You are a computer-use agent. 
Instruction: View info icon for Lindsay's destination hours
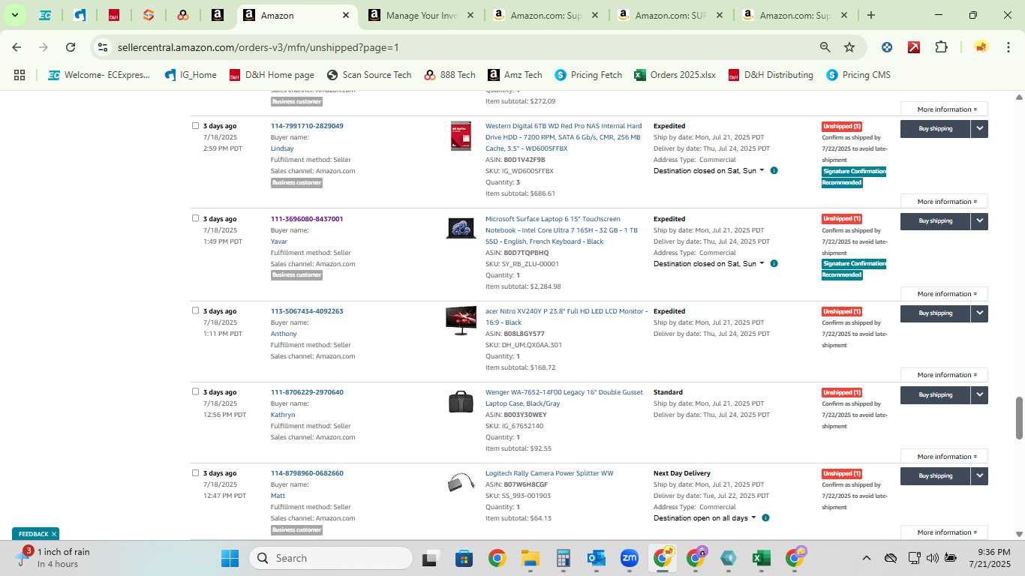tap(774, 171)
